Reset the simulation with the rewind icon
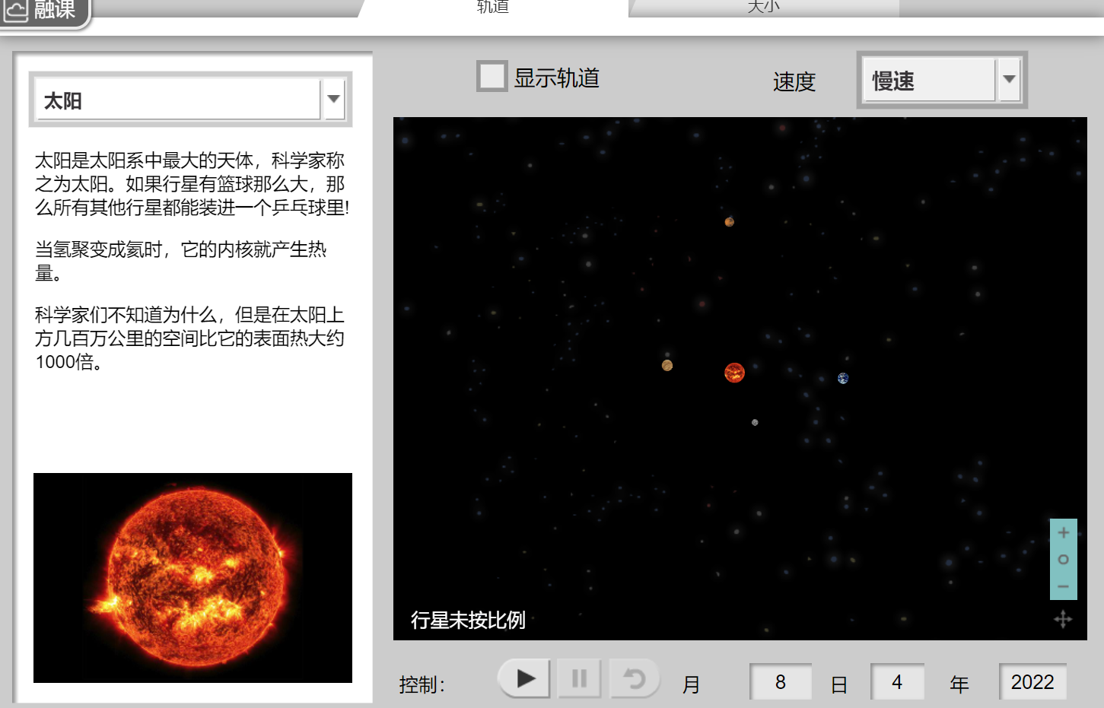 pyautogui.click(x=635, y=678)
